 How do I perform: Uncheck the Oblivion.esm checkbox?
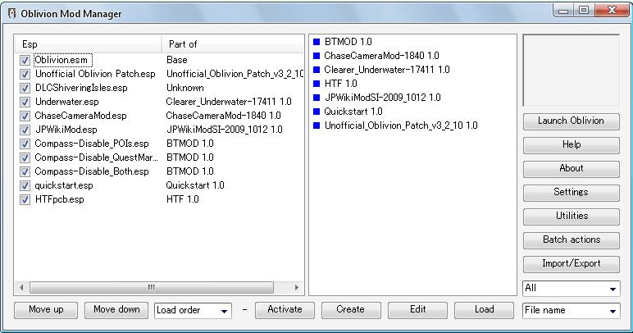[25, 60]
